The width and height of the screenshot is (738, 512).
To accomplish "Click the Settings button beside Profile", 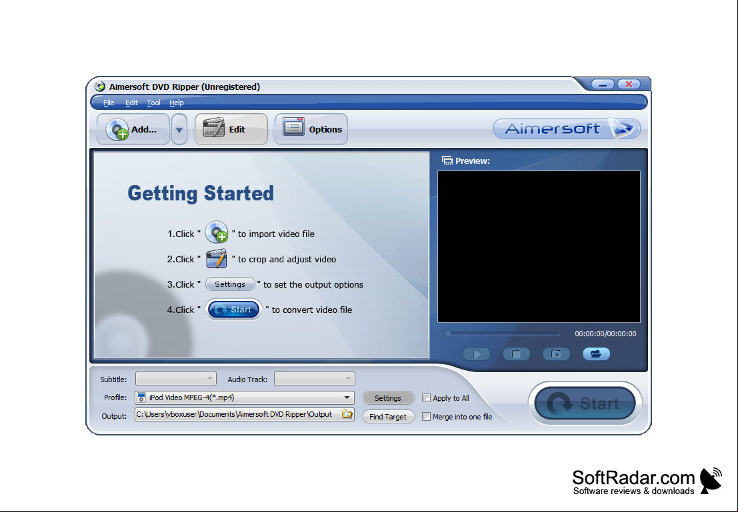I will (x=388, y=398).
